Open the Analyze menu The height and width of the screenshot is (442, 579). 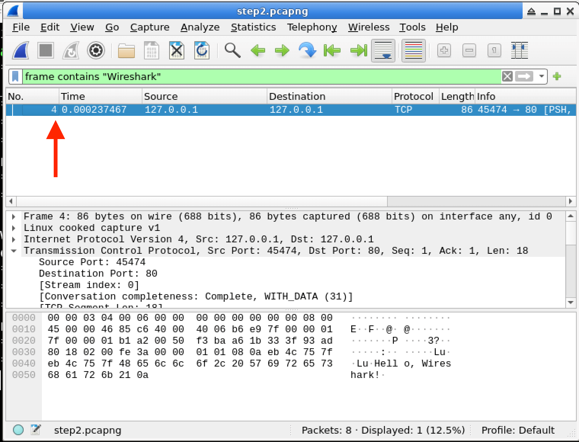[x=200, y=27]
